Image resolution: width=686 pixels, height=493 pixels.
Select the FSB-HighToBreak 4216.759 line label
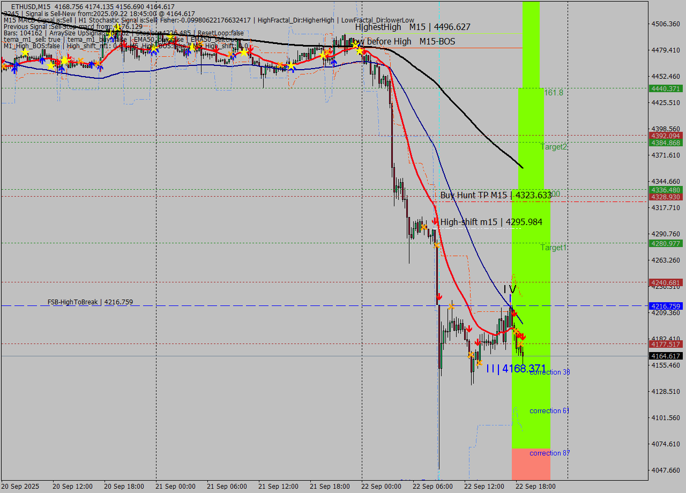point(90,302)
